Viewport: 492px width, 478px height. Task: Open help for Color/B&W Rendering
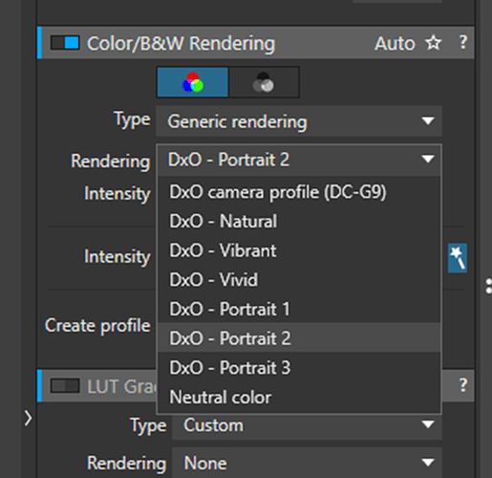[x=463, y=42]
